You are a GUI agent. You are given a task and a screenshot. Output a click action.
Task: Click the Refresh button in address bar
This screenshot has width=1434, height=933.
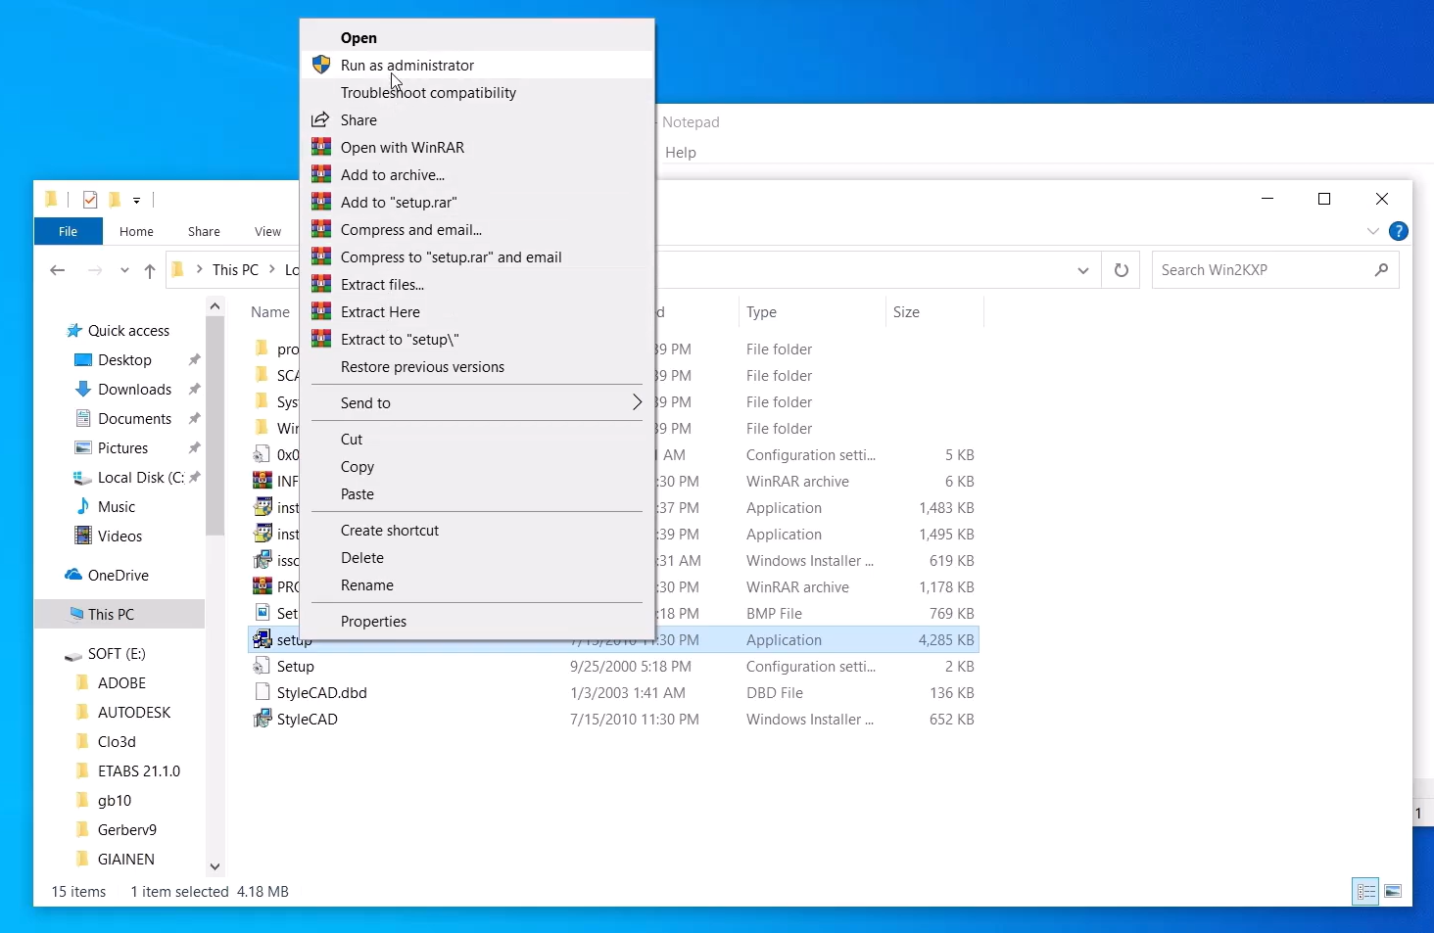click(x=1122, y=270)
